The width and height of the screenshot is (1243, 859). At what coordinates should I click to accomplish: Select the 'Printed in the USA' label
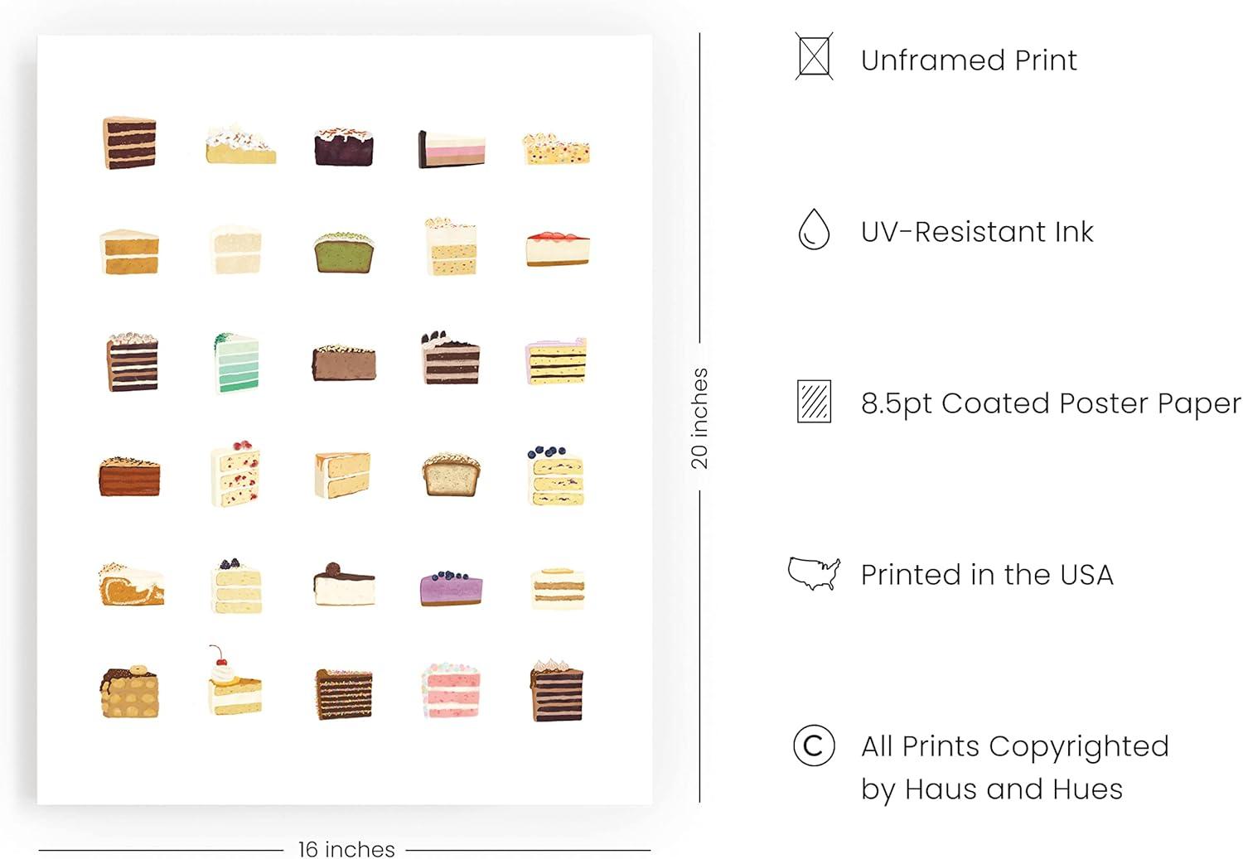coord(987,575)
